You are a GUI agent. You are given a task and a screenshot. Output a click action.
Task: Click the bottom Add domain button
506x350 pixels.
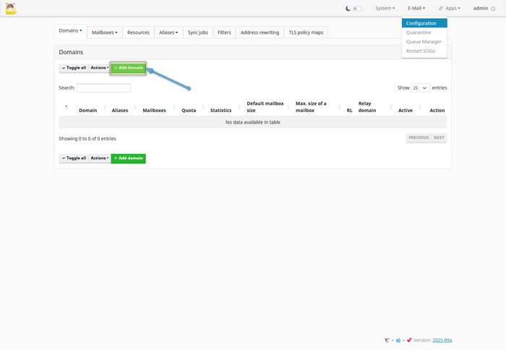coord(128,158)
